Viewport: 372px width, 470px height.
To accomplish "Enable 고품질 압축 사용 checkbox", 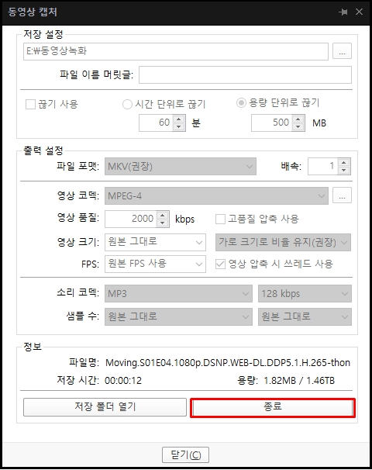I will [x=220, y=219].
